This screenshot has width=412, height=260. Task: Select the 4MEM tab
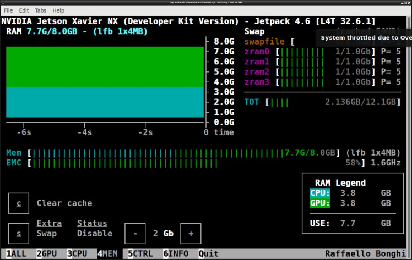(x=108, y=254)
